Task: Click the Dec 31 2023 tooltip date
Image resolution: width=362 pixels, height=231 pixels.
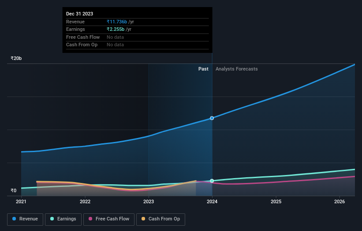Action: [79, 14]
